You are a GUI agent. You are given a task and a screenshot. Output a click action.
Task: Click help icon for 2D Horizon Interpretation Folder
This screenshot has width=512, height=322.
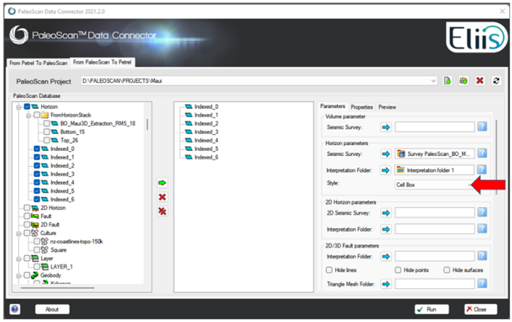[482, 229]
